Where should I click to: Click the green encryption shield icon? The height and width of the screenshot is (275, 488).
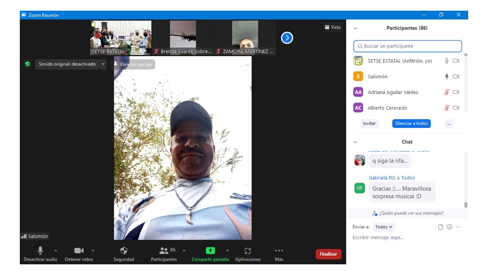pyautogui.click(x=27, y=64)
